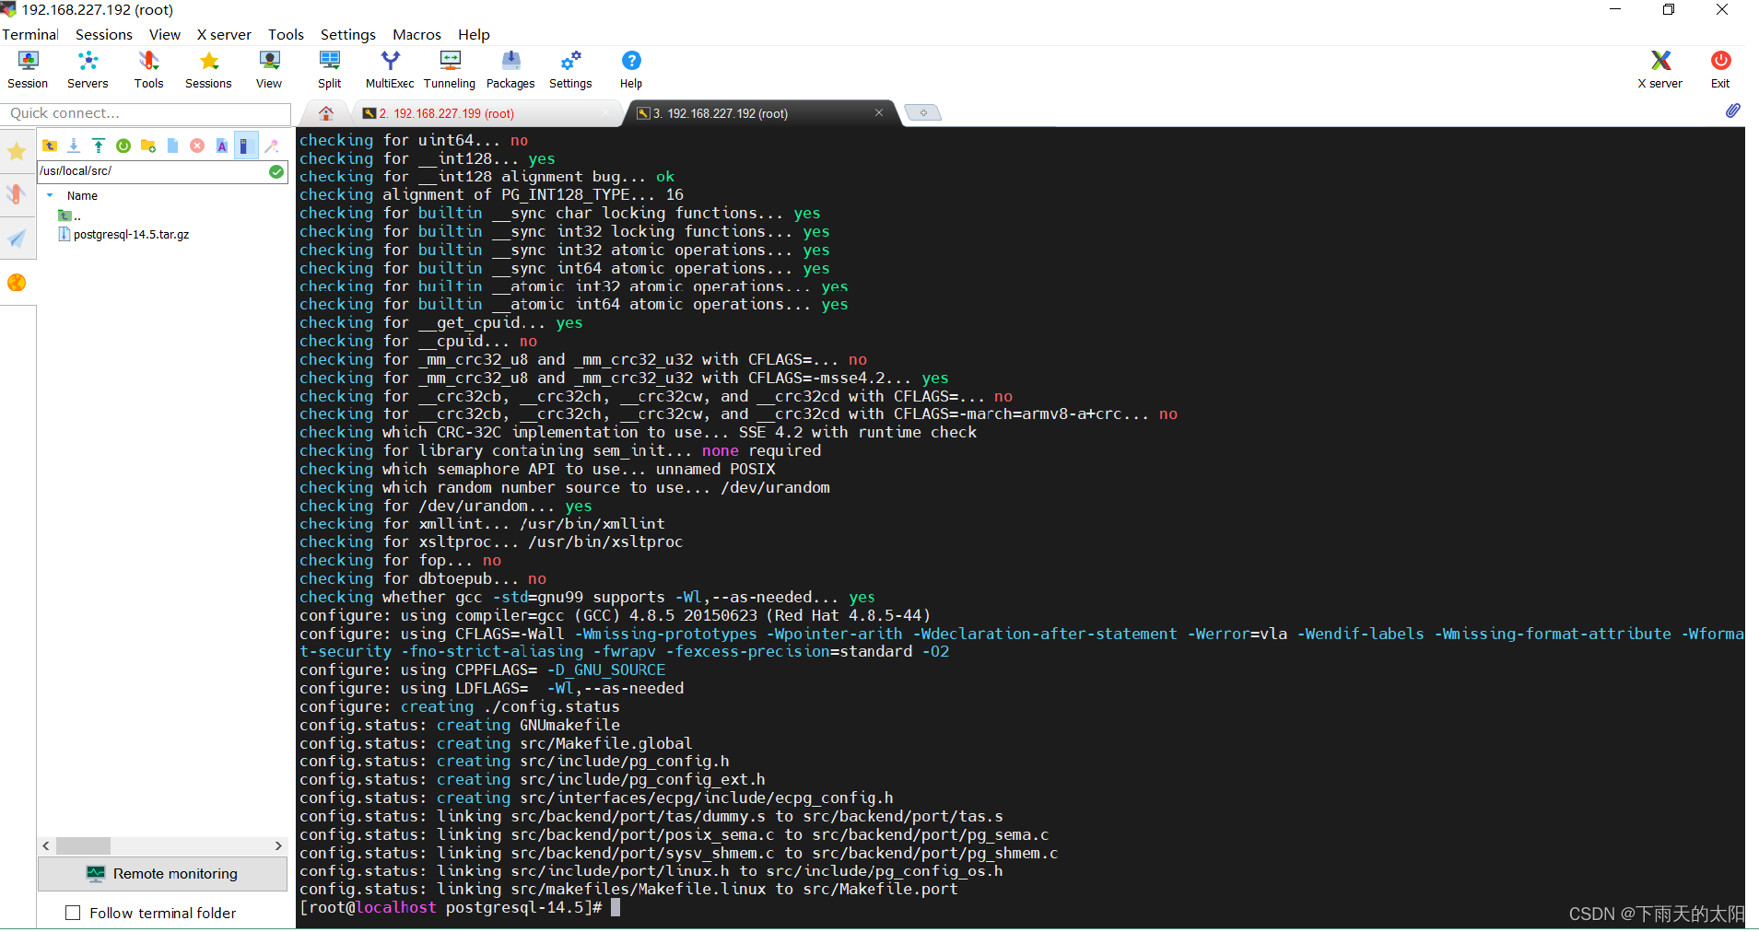Confirm path with green check icon

[x=276, y=171]
